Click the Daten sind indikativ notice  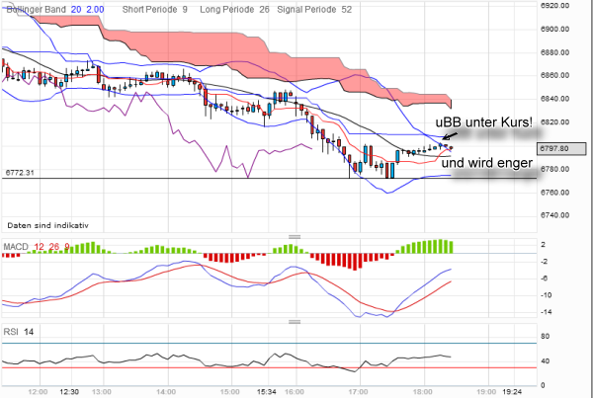pos(47,225)
